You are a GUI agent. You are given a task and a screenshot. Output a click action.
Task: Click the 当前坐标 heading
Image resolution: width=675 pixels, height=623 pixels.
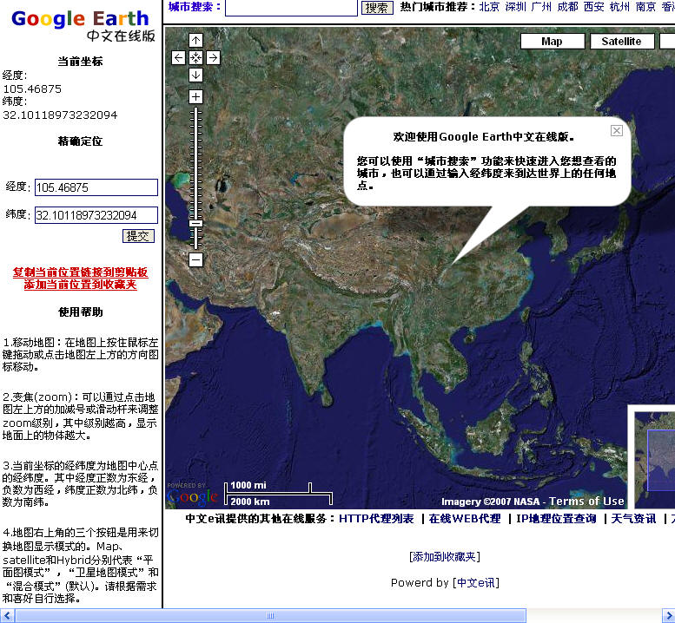(80, 62)
